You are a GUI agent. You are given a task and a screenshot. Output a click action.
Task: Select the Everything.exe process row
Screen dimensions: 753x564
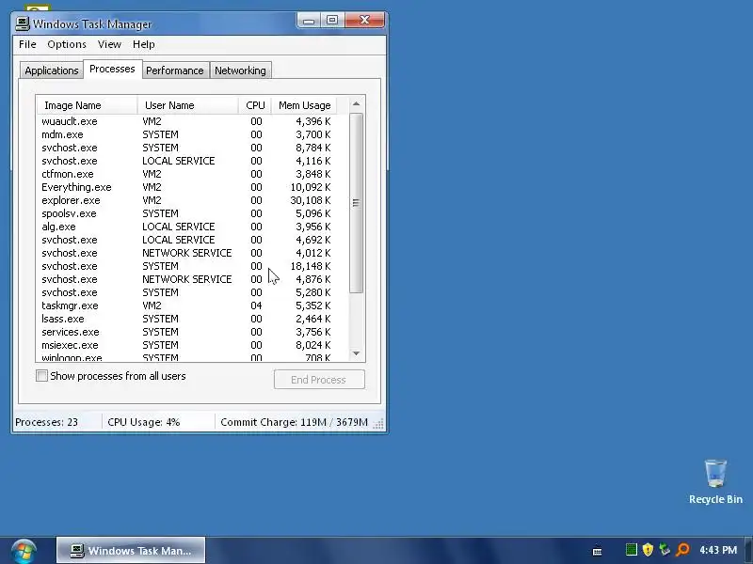[192, 187]
